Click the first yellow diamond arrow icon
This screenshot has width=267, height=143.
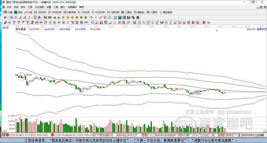pos(63,17)
